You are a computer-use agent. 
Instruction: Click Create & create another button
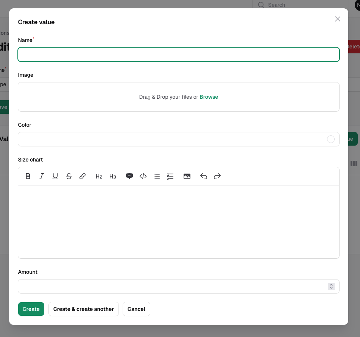84,309
